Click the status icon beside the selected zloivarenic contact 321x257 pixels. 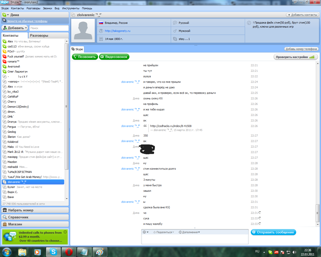click(x=5, y=182)
